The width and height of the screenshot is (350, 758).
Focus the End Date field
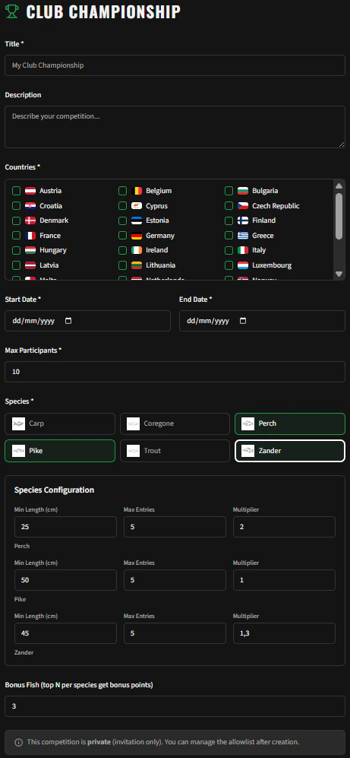pyautogui.click(x=262, y=321)
